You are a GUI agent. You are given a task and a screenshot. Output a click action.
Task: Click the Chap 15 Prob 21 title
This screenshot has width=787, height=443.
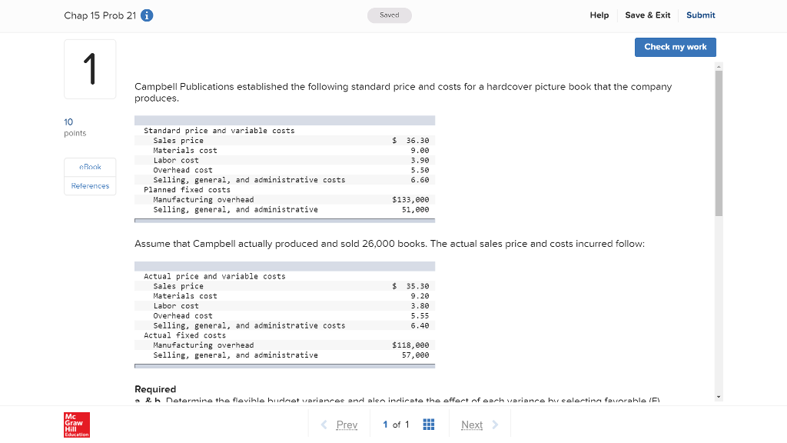coord(100,15)
